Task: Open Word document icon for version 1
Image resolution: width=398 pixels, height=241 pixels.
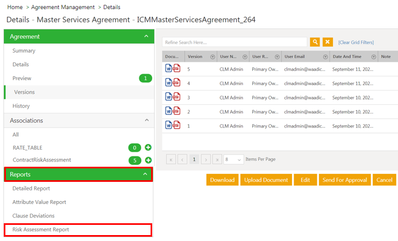Action: coord(169,125)
